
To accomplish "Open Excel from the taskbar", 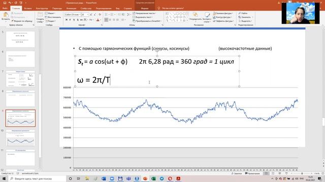I will pyautogui.click(x=153, y=178).
